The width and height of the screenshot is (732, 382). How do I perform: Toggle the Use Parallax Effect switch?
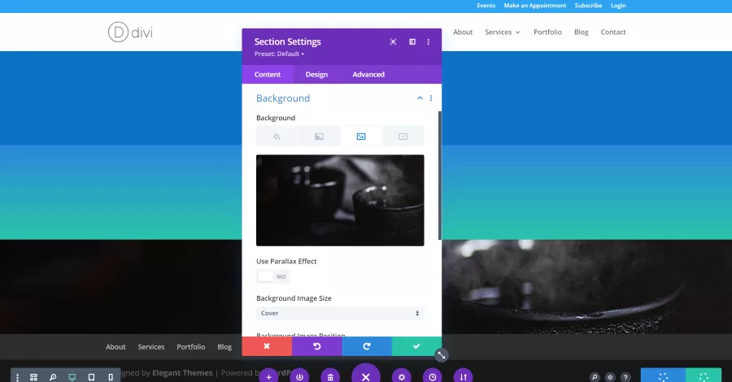tap(273, 276)
